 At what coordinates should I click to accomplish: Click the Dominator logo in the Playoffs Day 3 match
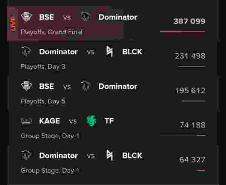point(26,51)
